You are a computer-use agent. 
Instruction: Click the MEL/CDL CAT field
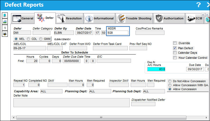pos(55,48)
